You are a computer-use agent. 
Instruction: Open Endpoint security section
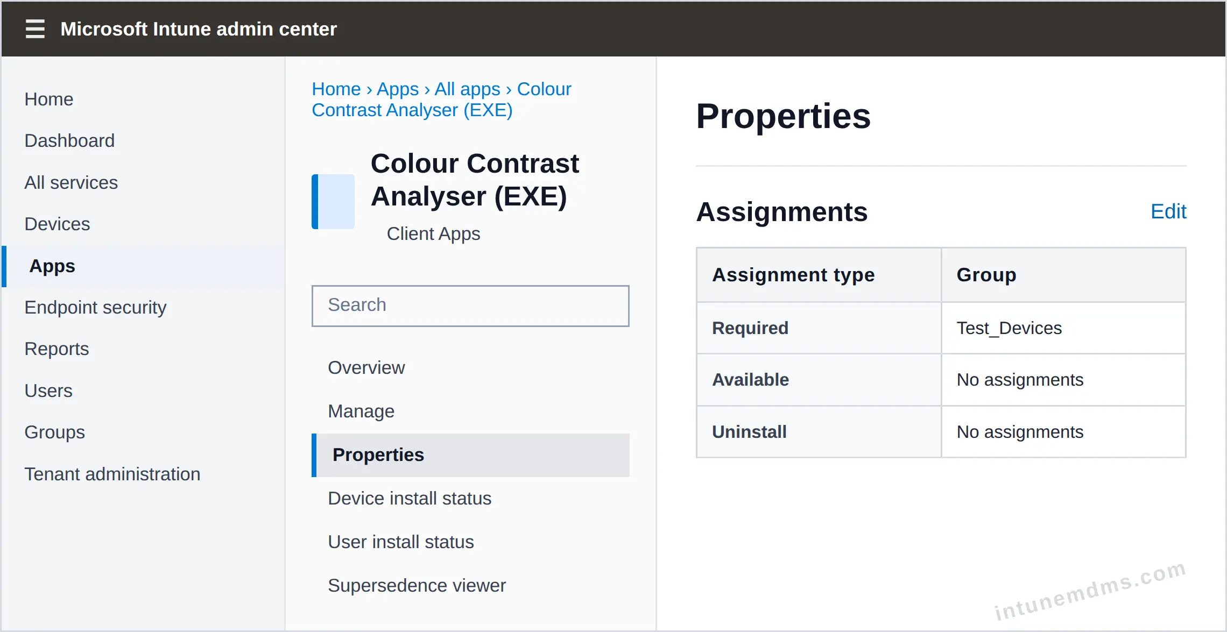95,307
